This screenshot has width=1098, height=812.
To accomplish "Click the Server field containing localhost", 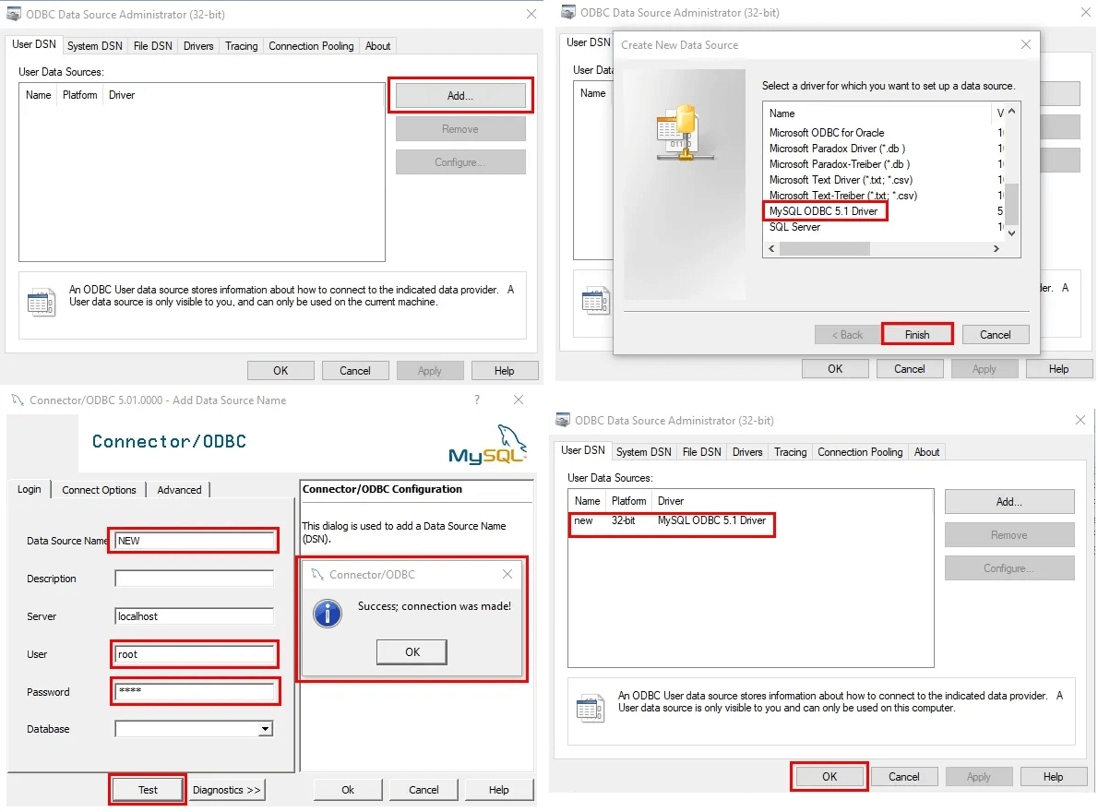I will [x=194, y=616].
